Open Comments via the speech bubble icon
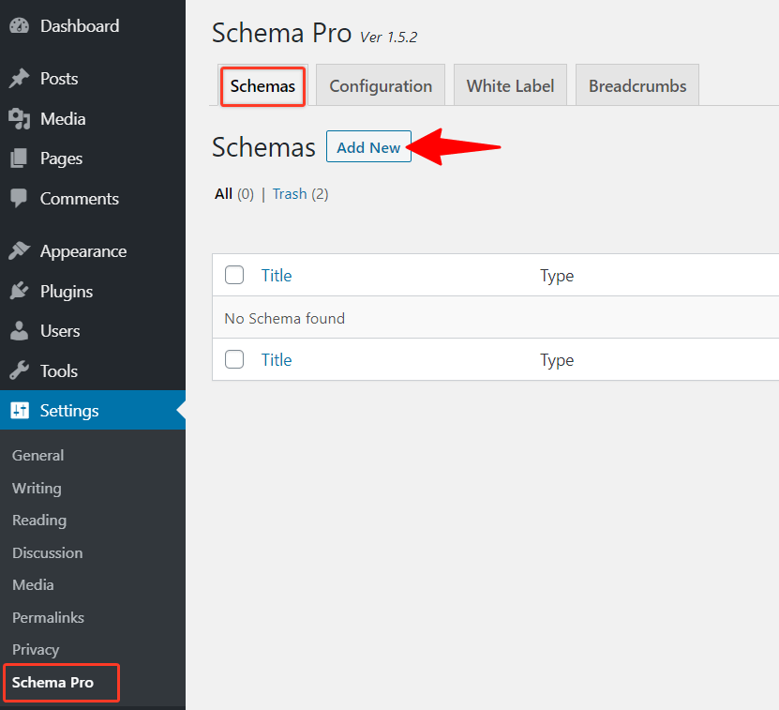The image size is (779, 710). [21, 198]
